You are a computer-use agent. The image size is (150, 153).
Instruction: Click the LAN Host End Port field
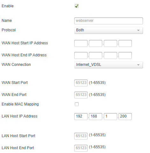coord(81,148)
